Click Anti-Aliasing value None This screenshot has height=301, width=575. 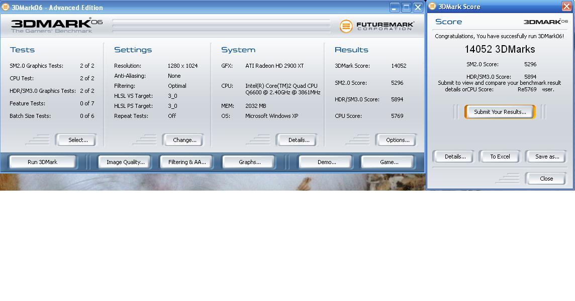(x=174, y=76)
